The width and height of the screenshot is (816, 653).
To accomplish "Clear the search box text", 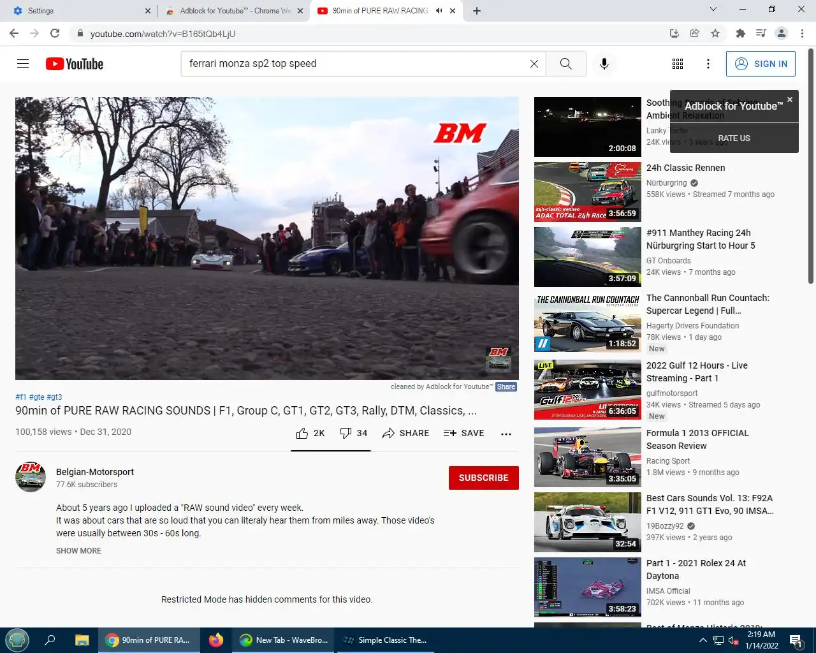I will pyautogui.click(x=534, y=64).
